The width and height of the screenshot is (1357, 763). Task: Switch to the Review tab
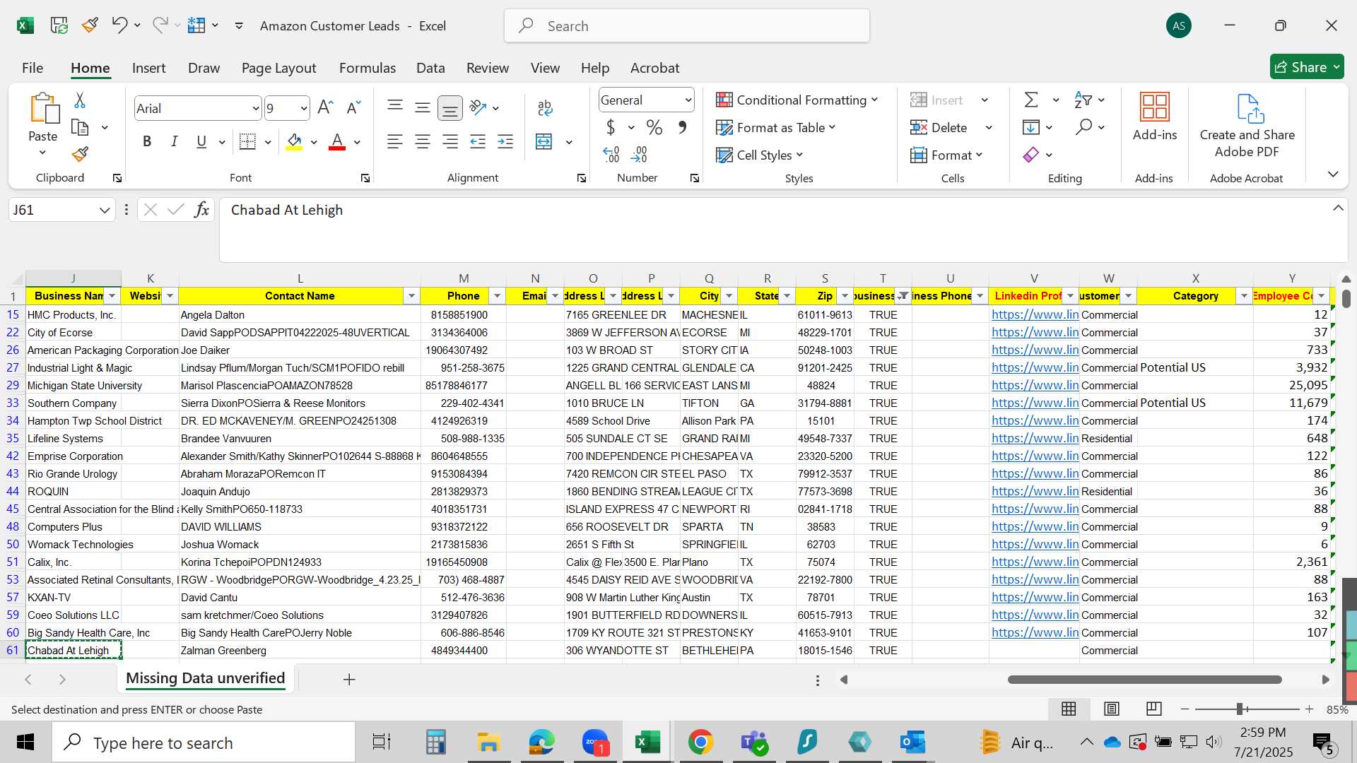[x=487, y=68]
